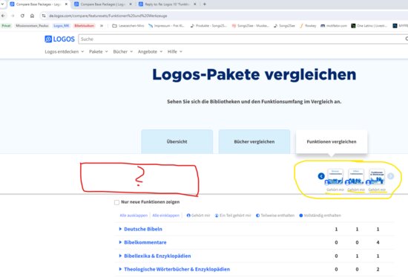The image size is (408, 278).
Task: Open the Angebote dropdown menu
Action: (x=150, y=51)
